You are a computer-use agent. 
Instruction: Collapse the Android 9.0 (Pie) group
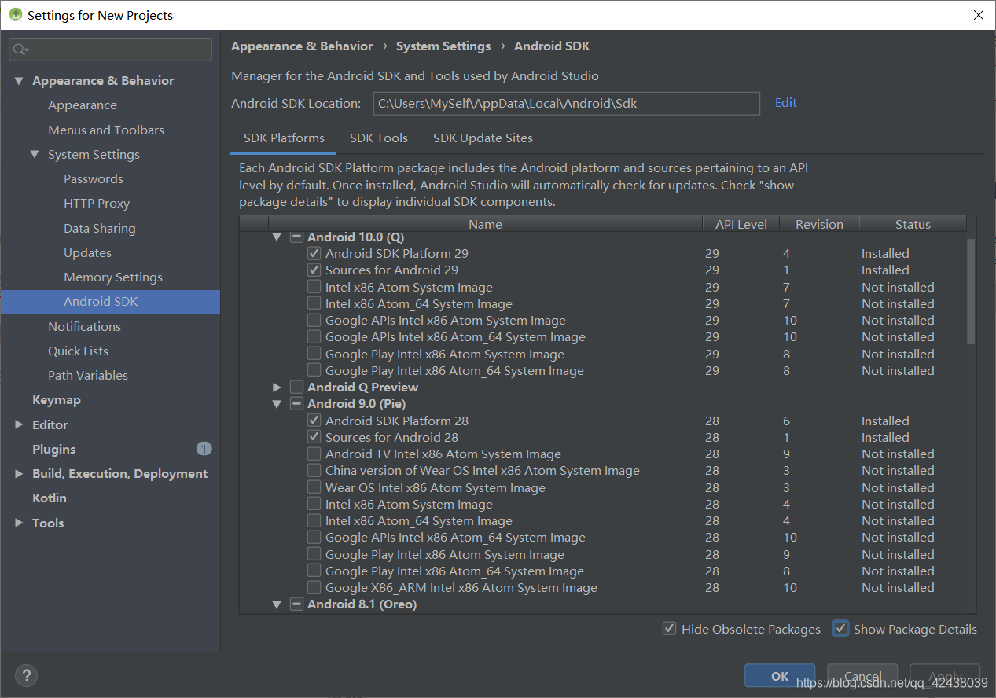[277, 404]
